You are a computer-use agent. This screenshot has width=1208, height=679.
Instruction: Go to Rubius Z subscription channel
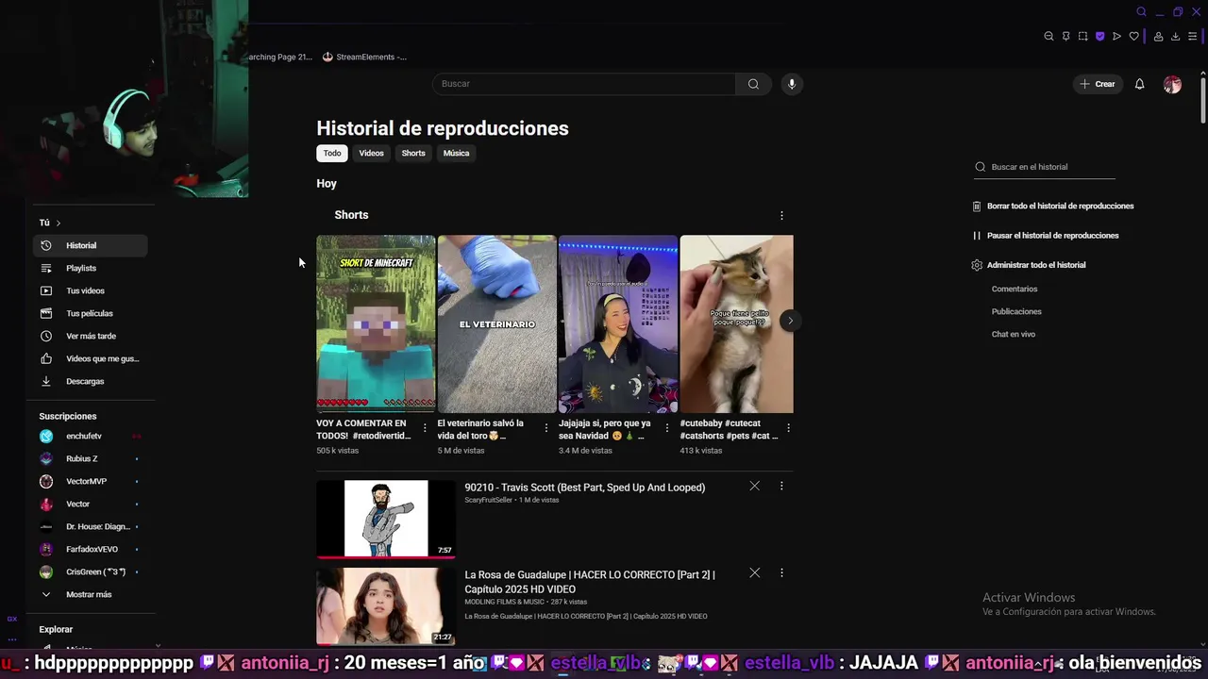click(x=90, y=458)
